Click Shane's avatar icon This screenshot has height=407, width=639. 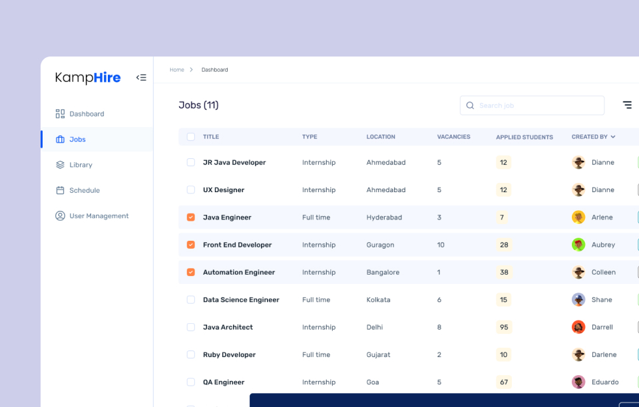tap(578, 299)
